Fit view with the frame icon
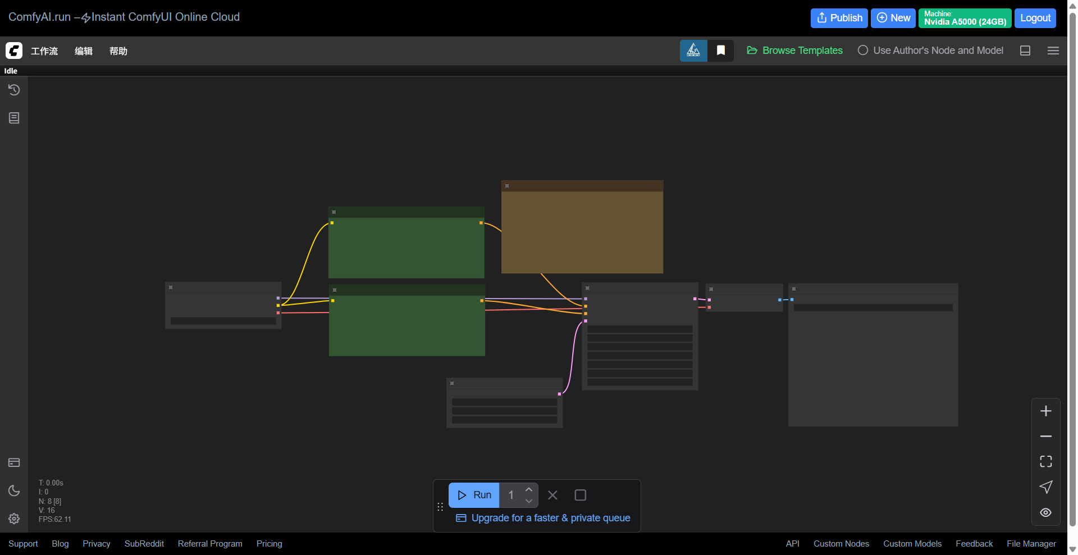Image resolution: width=1078 pixels, height=555 pixels. pos(1045,462)
